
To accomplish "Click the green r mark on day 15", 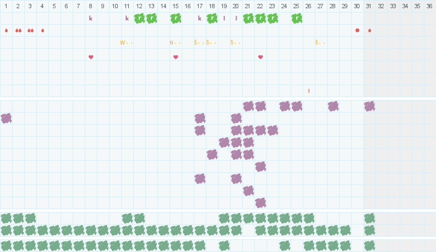I will coord(176,19).
